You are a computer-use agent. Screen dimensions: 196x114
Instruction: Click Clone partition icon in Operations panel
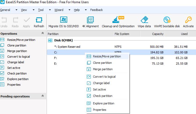tap(2, 45)
